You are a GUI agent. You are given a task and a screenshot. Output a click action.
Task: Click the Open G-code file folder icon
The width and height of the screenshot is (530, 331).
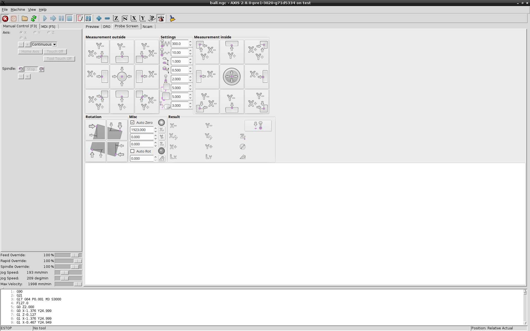25,18
